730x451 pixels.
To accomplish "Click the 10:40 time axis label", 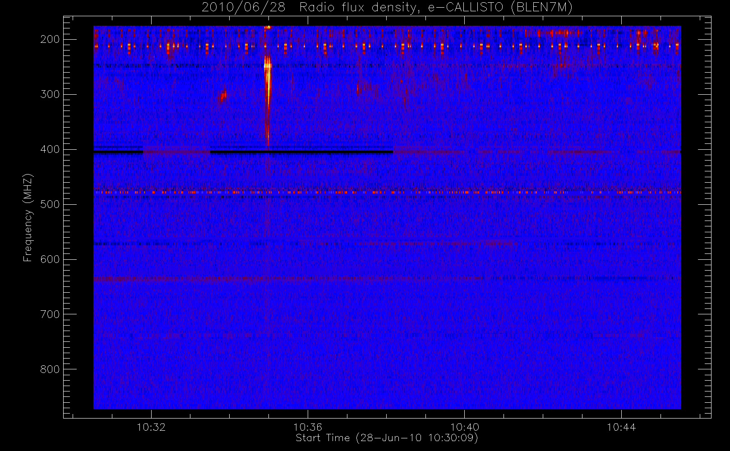I will click(x=465, y=427).
